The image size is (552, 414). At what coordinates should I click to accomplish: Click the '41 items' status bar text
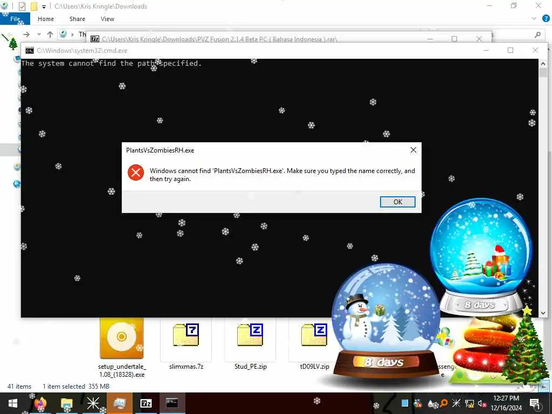point(19,387)
